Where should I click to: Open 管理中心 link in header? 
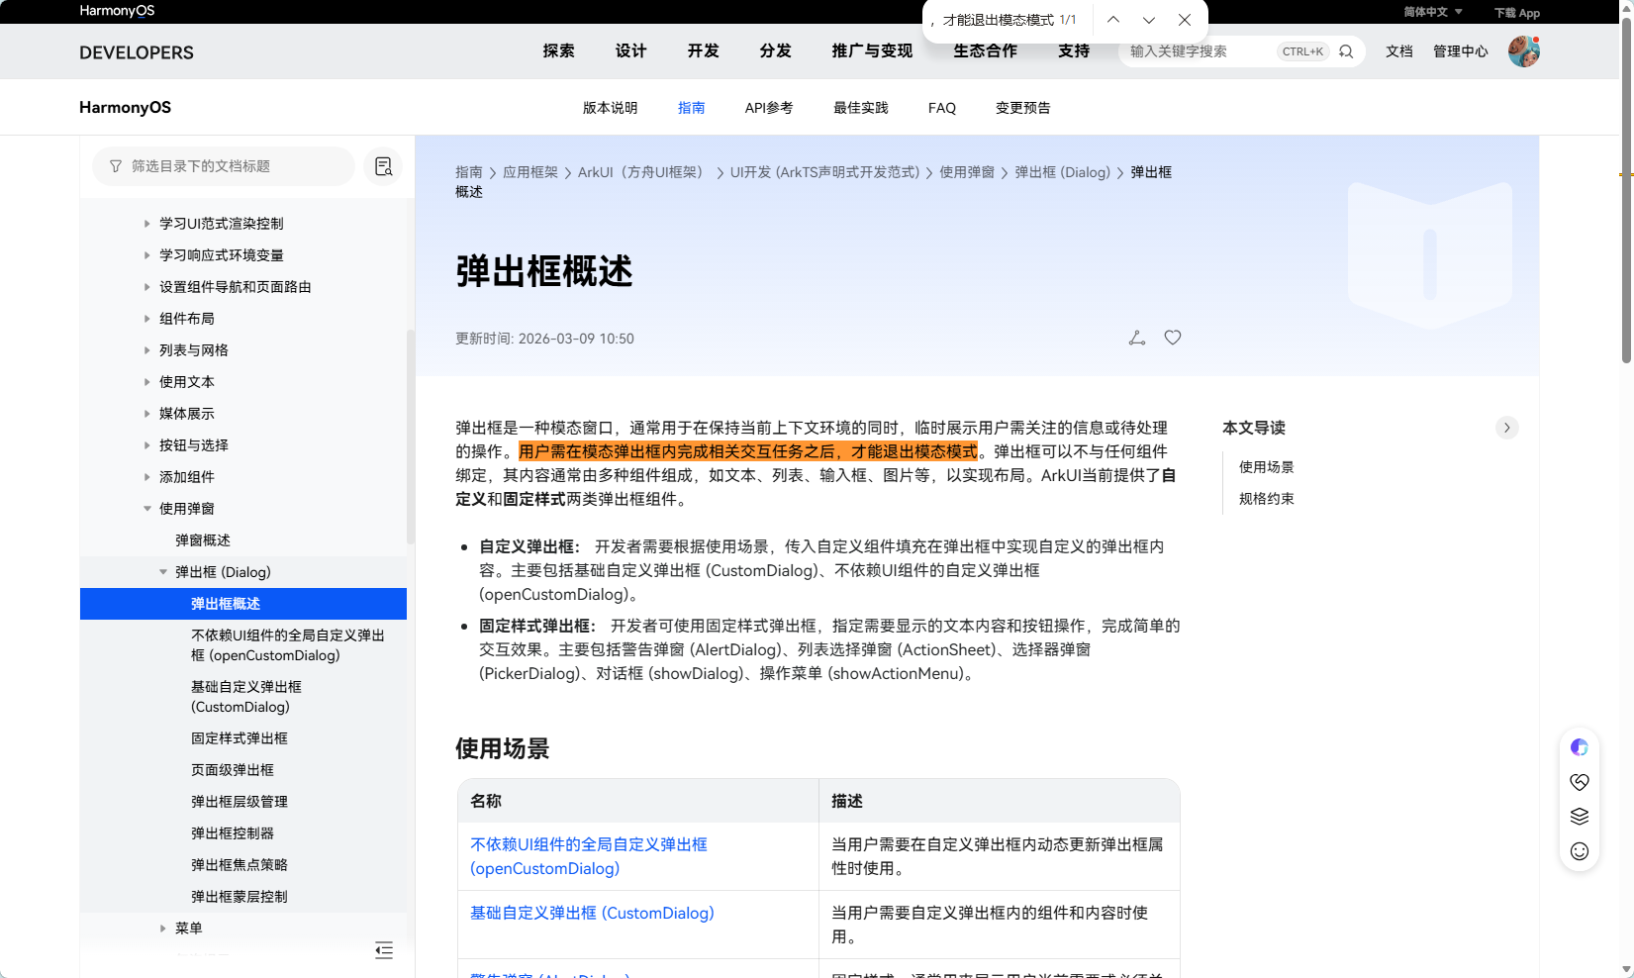pos(1461,51)
